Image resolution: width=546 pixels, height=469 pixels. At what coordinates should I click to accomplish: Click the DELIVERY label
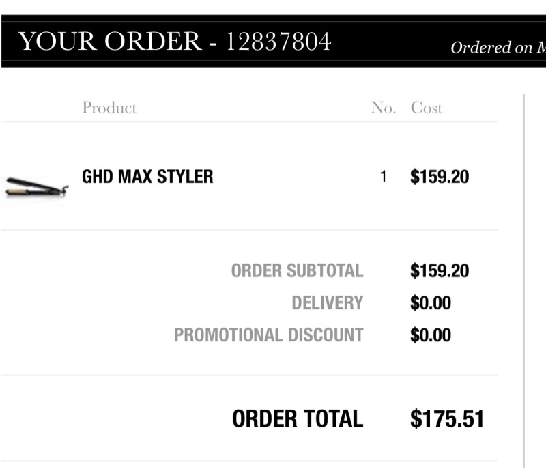[327, 303]
